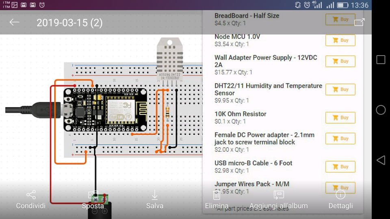Tap the Elimina trash icon
Viewport: 390px width, 219px height.
click(217, 195)
